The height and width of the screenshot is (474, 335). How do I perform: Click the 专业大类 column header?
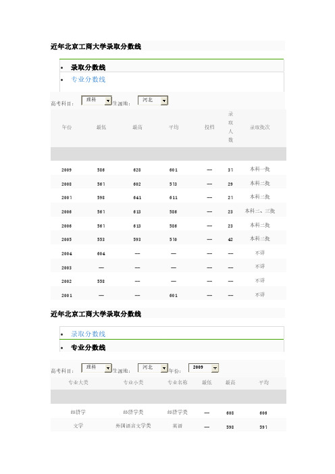[x=78, y=382]
